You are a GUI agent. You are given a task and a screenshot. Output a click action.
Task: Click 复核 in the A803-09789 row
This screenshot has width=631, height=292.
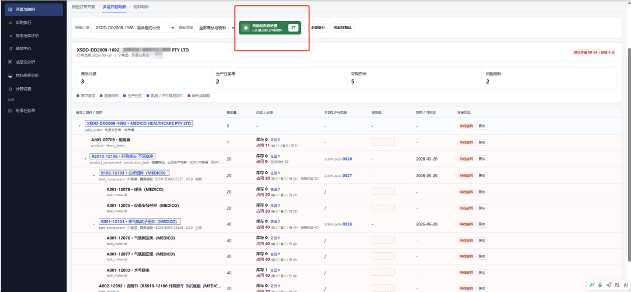[481, 142]
